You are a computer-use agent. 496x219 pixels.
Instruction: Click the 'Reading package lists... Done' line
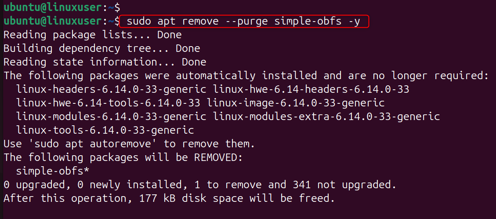point(92,35)
